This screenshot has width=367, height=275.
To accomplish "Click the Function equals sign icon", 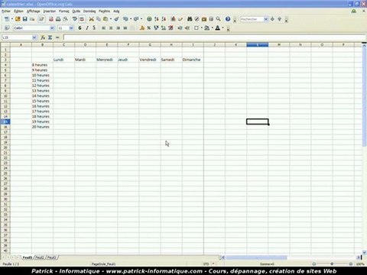I will pos(57,37).
